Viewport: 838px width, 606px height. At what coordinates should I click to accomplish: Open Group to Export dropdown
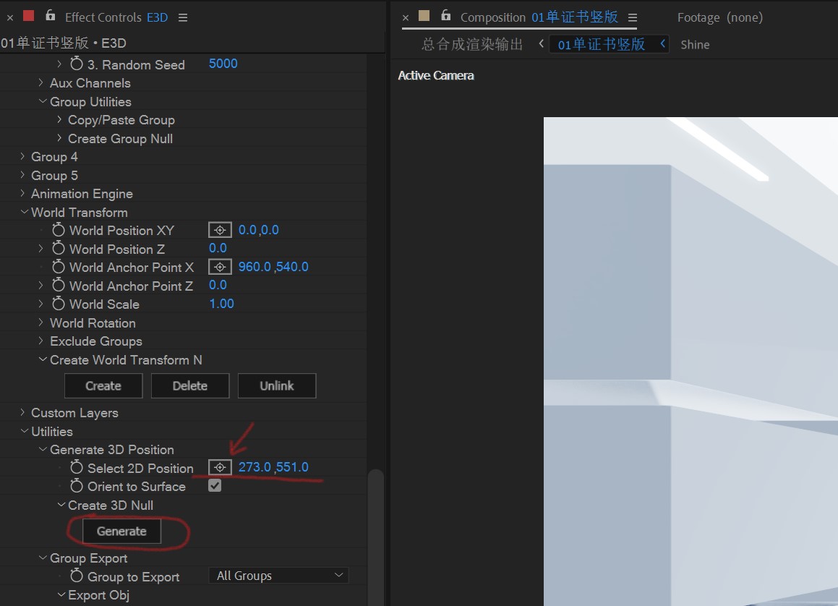click(x=278, y=576)
